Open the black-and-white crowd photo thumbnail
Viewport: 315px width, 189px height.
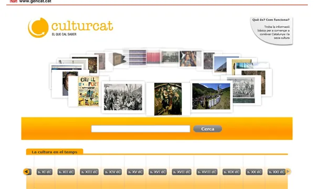tap(123, 97)
